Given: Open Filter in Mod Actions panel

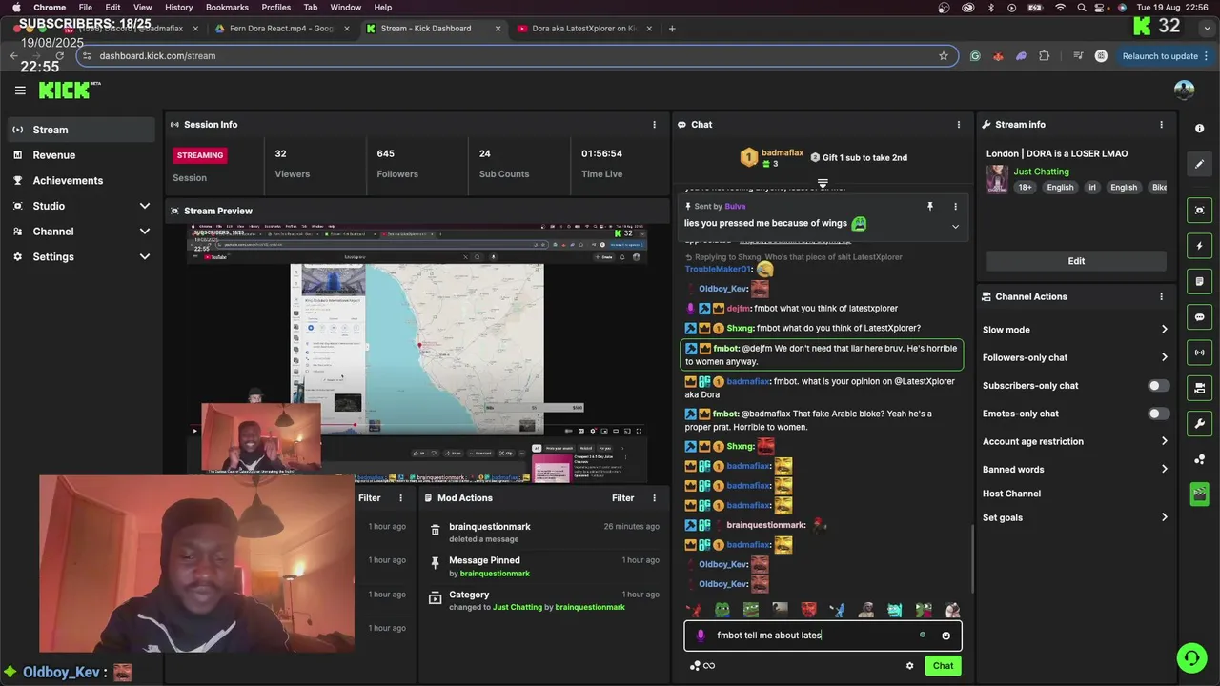Looking at the screenshot, I should point(623,498).
